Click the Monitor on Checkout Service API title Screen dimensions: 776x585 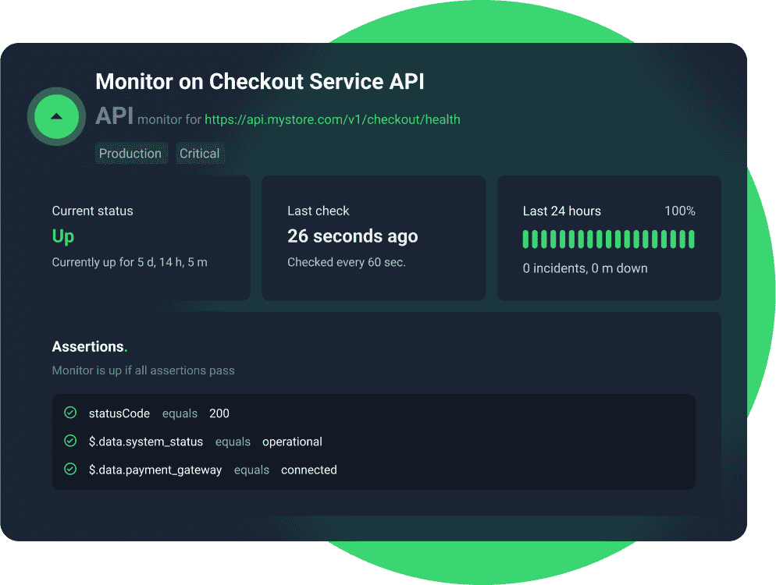tap(259, 81)
